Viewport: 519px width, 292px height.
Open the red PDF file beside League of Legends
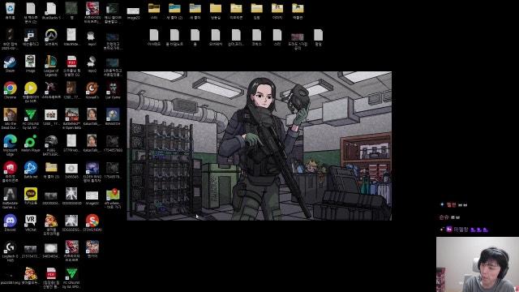(71, 66)
